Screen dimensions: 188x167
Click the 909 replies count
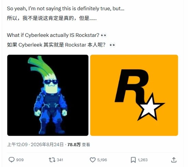coord(20,160)
